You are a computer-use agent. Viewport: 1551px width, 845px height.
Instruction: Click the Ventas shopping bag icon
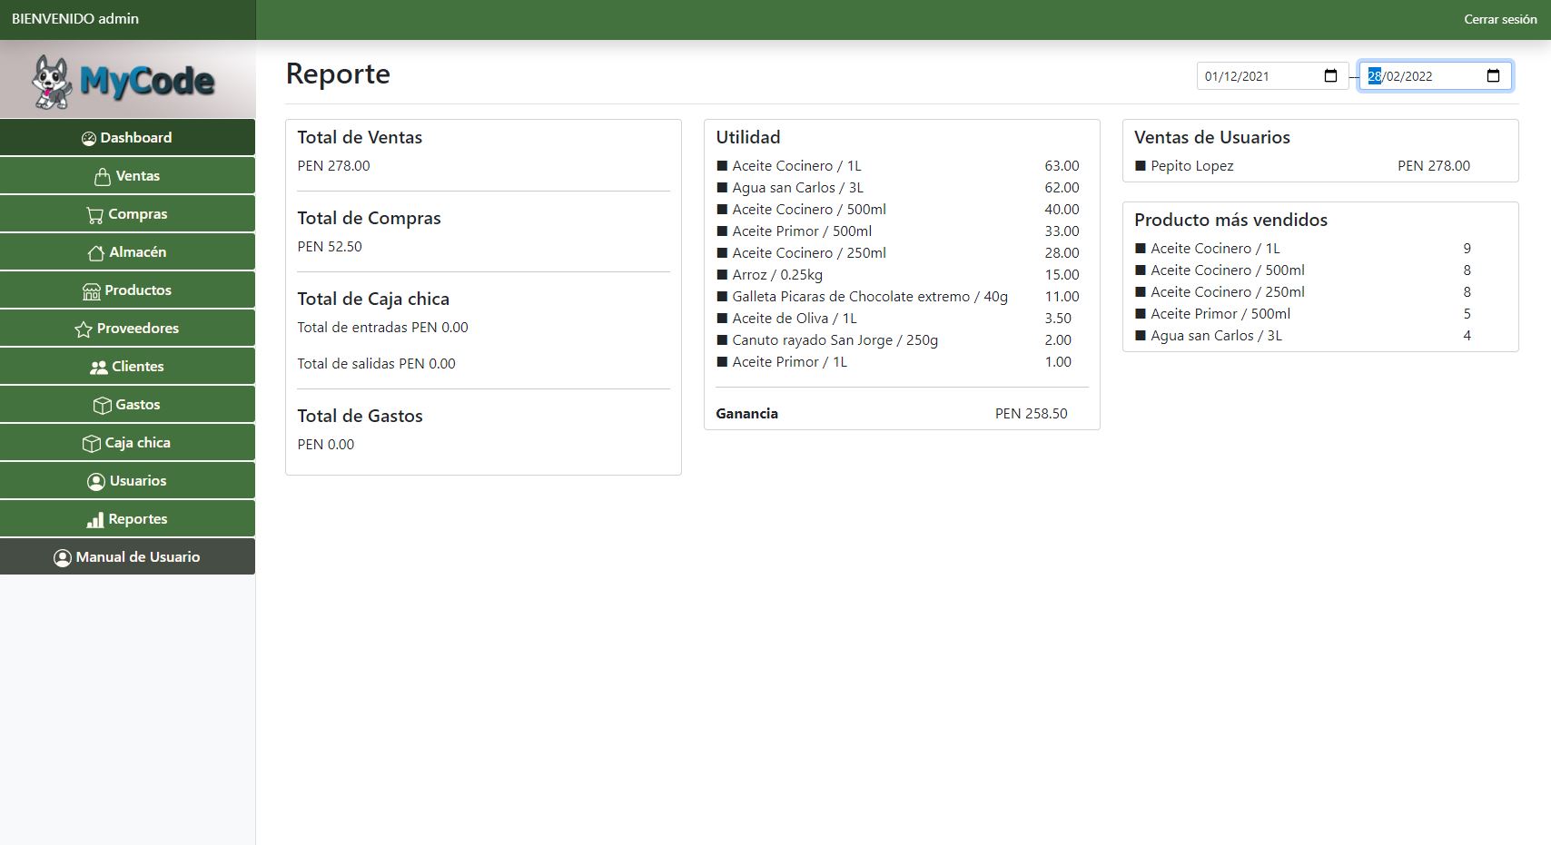103,176
